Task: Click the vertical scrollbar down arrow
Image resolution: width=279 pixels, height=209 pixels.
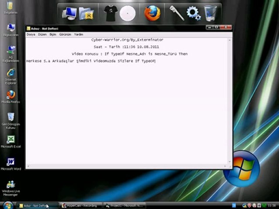Action: click(230, 162)
